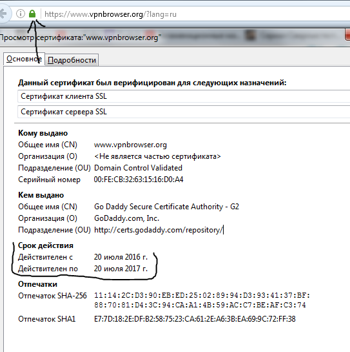Screen dimensions: 350x352
Task: Click the Серийный номер label
Action: coord(49,180)
